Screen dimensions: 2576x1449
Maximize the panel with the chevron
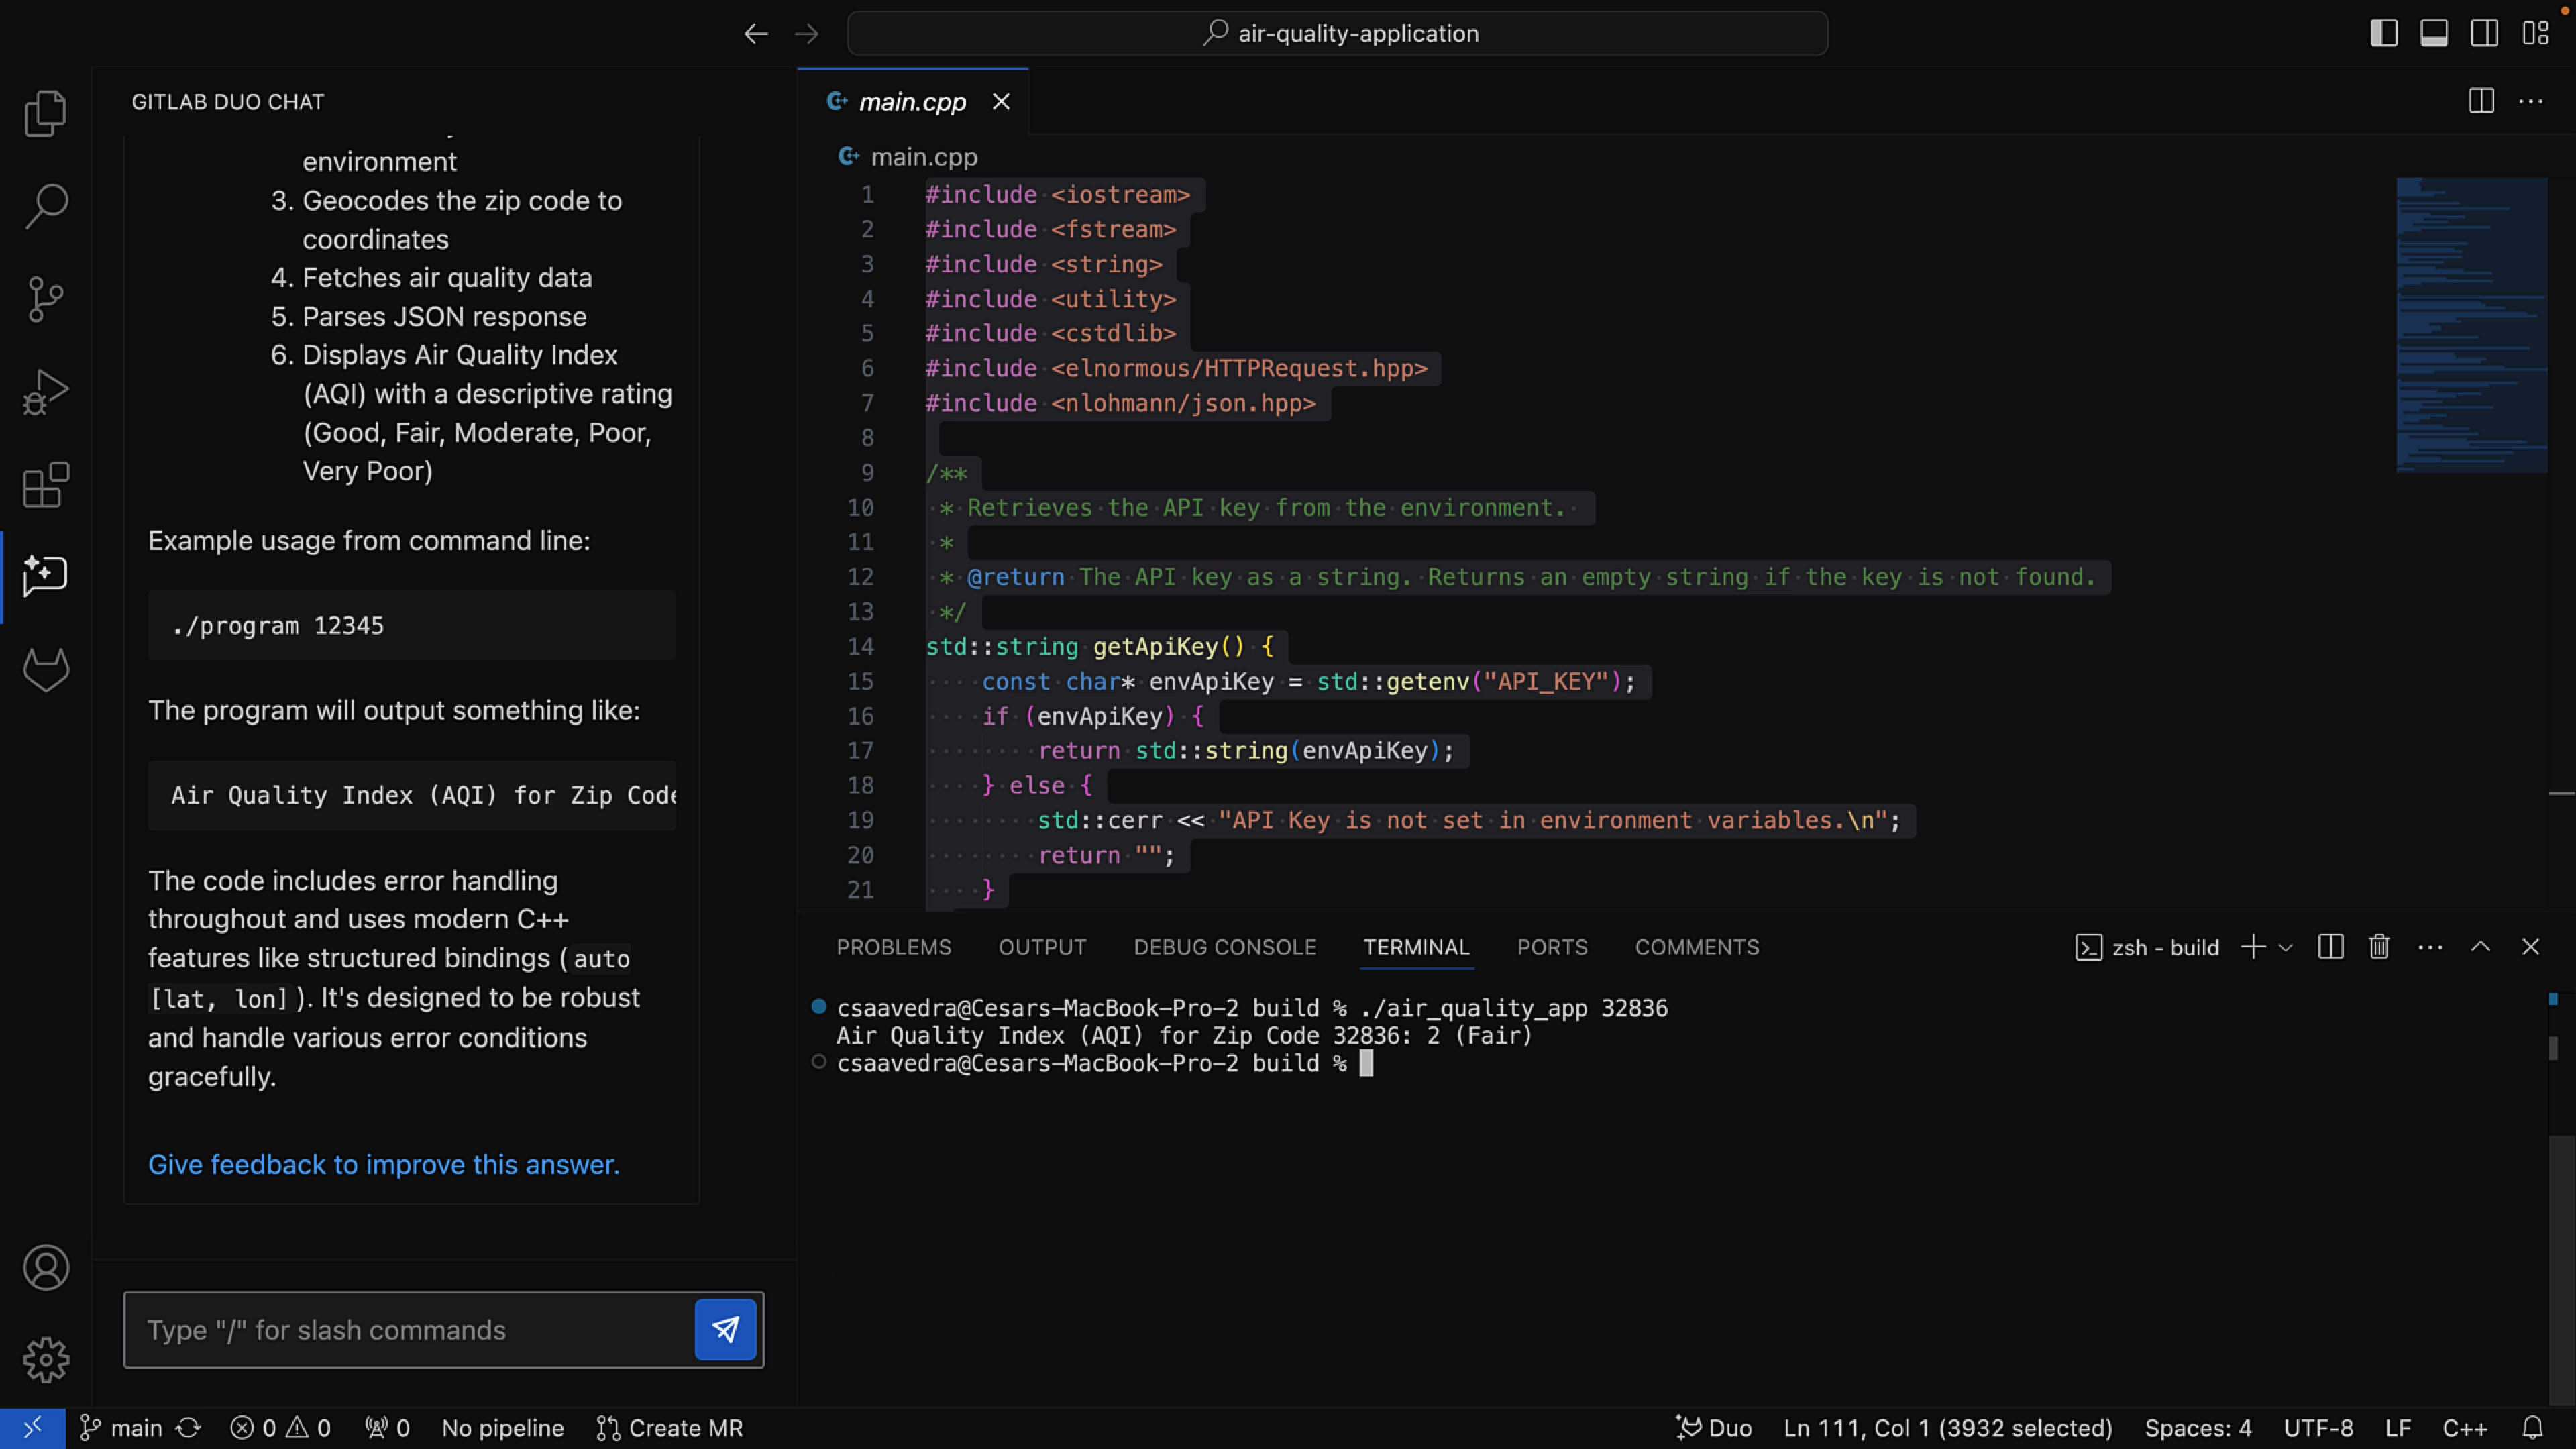pos(2481,947)
